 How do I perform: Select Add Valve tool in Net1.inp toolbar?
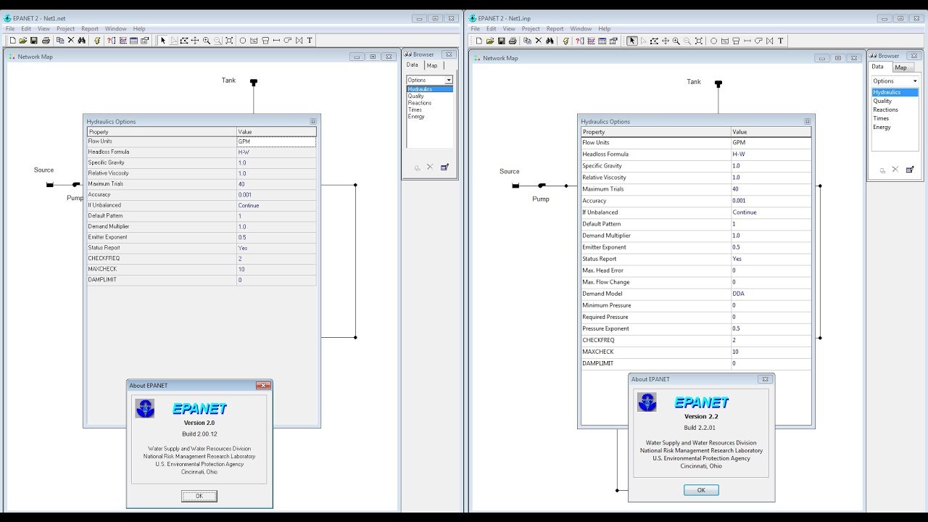point(769,41)
